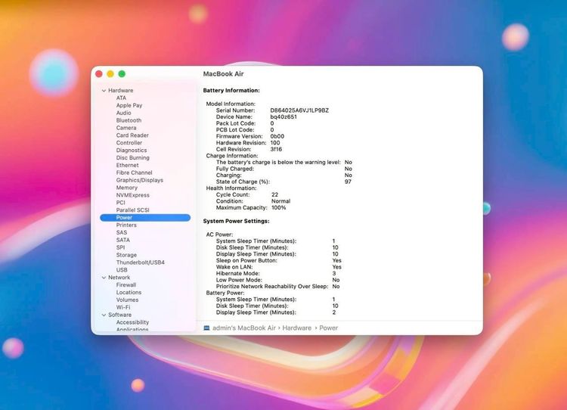
Task: Click the Cycle Count value 22
Action: coord(275,194)
